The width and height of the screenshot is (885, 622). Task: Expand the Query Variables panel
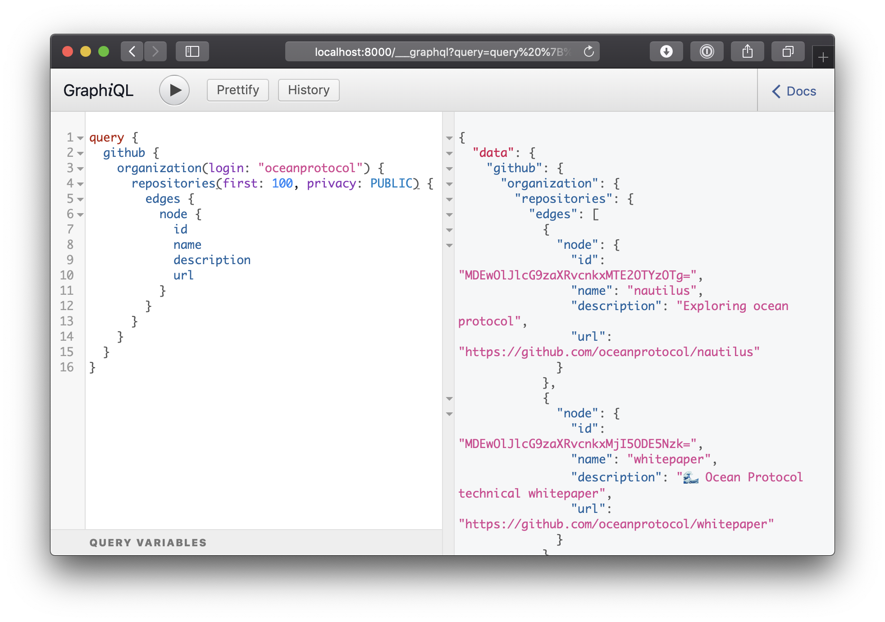click(246, 543)
